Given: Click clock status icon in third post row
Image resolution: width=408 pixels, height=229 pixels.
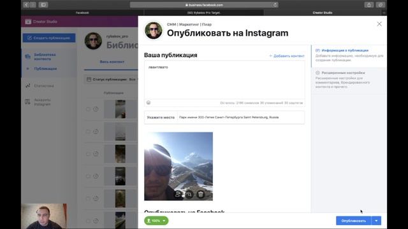Looking at the screenshot, I should [96, 154].
